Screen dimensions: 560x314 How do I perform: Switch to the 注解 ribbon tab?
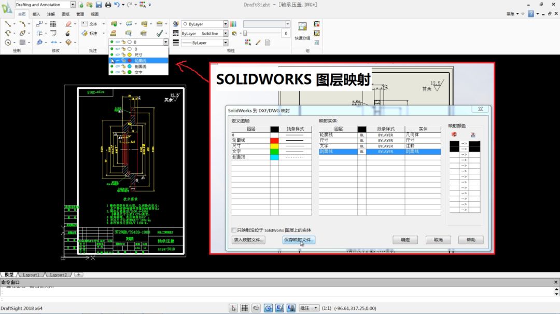pyautogui.click(x=51, y=15)
